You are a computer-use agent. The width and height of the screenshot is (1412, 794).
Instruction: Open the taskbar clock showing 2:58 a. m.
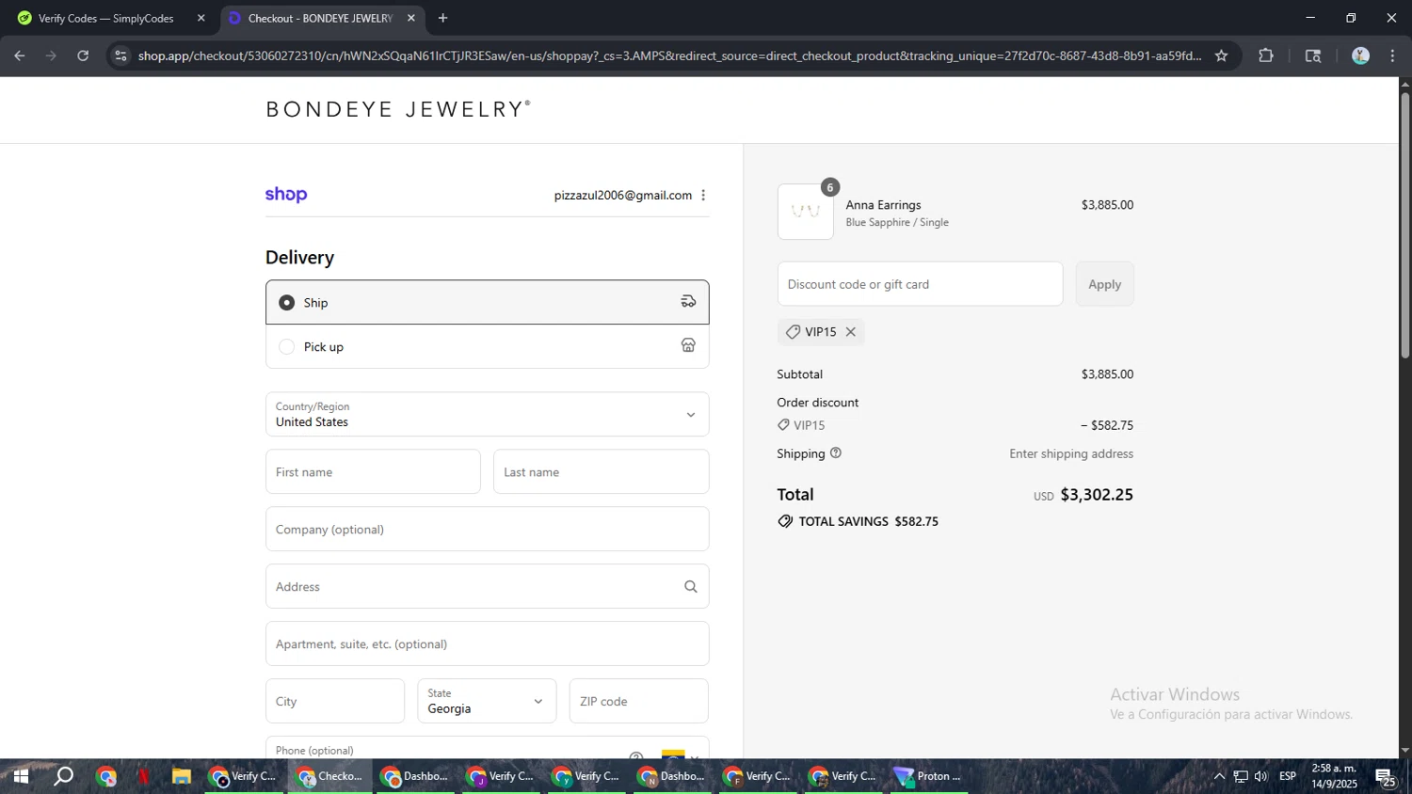1334,777
